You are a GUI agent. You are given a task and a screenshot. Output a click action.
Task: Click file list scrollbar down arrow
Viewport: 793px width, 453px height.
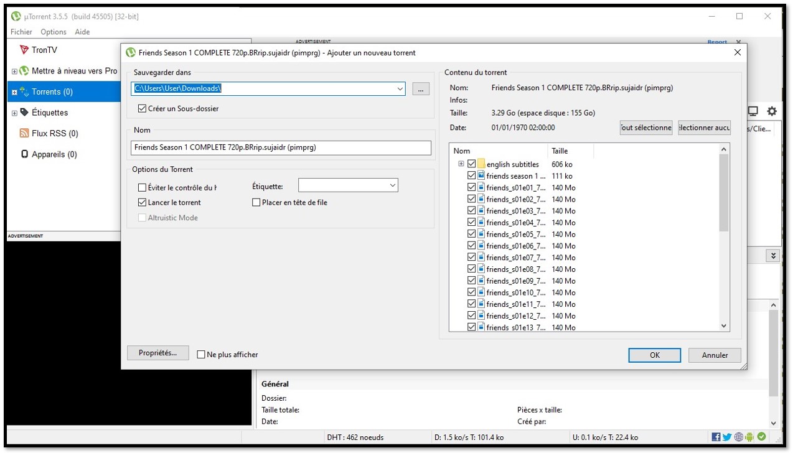click(723, 326)
